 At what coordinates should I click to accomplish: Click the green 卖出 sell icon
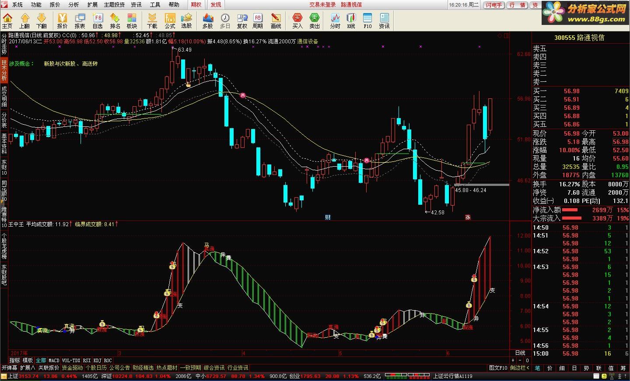tap(315, 21)
